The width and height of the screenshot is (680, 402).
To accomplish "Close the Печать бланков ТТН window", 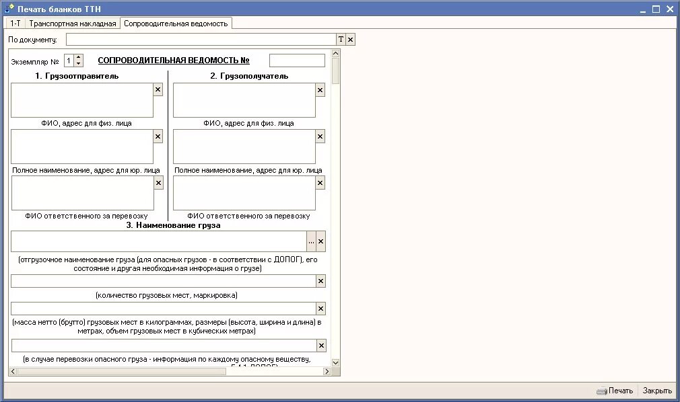I will tap(670, 9).
